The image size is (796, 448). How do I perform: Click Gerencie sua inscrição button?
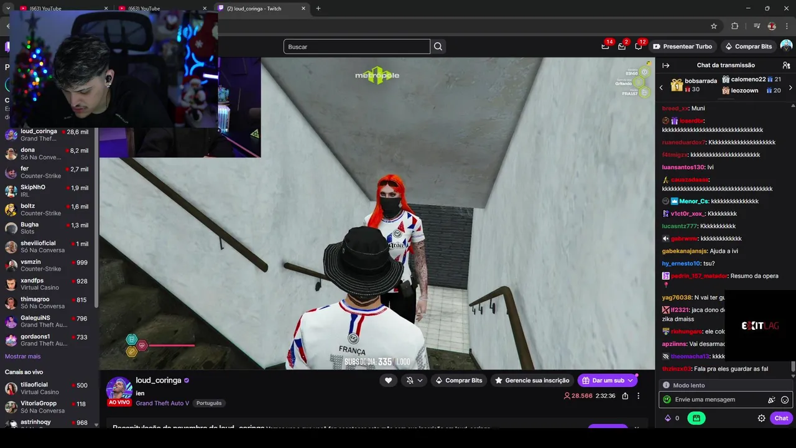coord(532,380)
